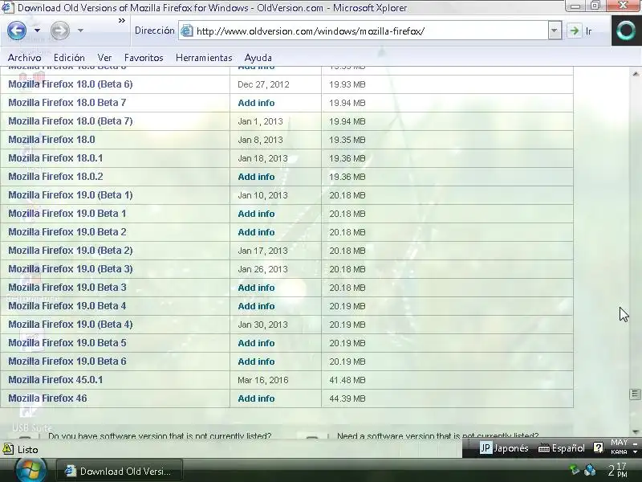Click the vertical scrollbar thumb grip

click(x=635, y=394)
